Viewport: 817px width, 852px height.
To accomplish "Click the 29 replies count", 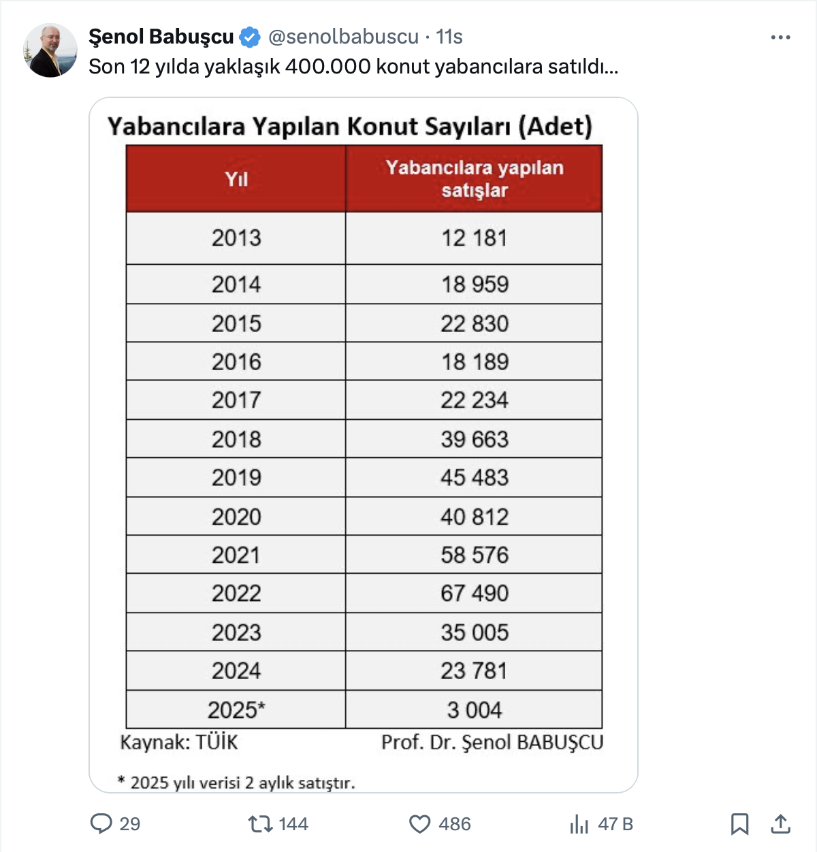I will pyautogui.click(x=129, y=824).
